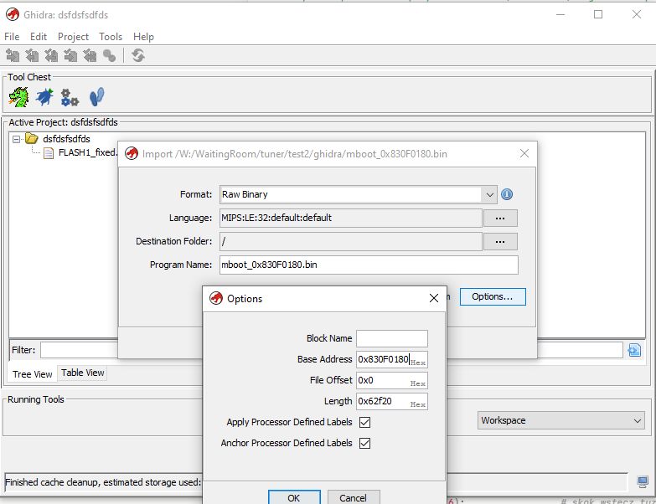
Task: Click the Check In toolbar icon
Action: tap(70, 55)
